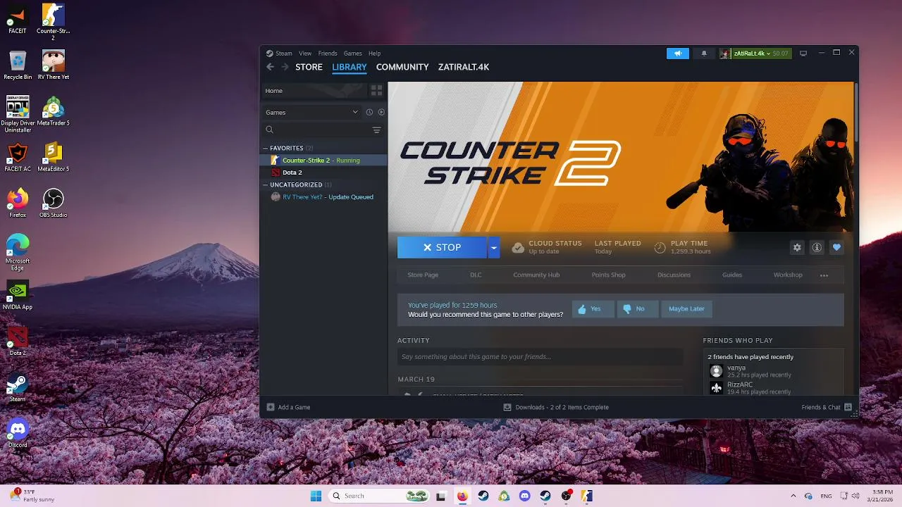
Task: Open the collections grid view icon
Action: point(376,91)
